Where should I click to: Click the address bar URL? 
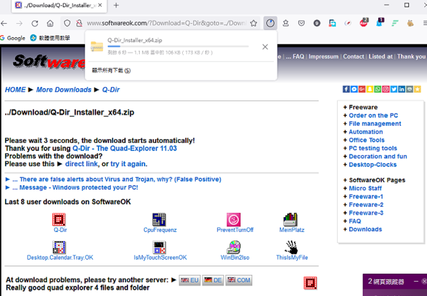pos(166,23)
